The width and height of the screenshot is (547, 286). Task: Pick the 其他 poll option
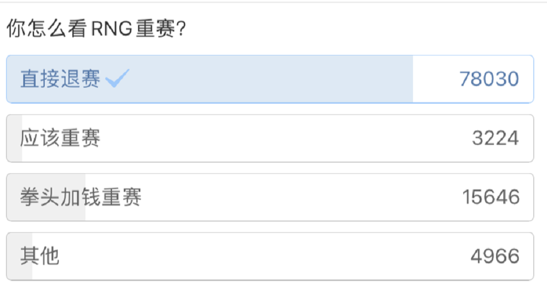269,256
